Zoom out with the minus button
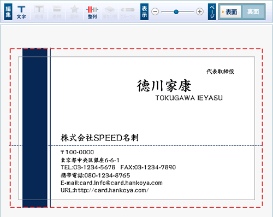 point(155,12)
